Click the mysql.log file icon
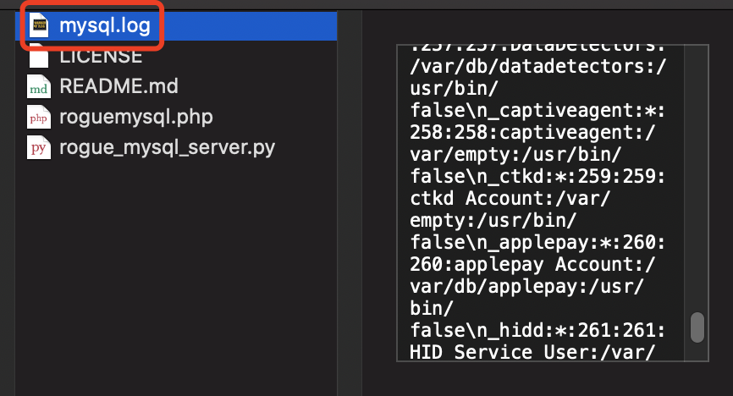Screen dimensions: 733x396 40,25
